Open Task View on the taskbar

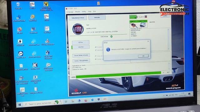coord(66,101)
